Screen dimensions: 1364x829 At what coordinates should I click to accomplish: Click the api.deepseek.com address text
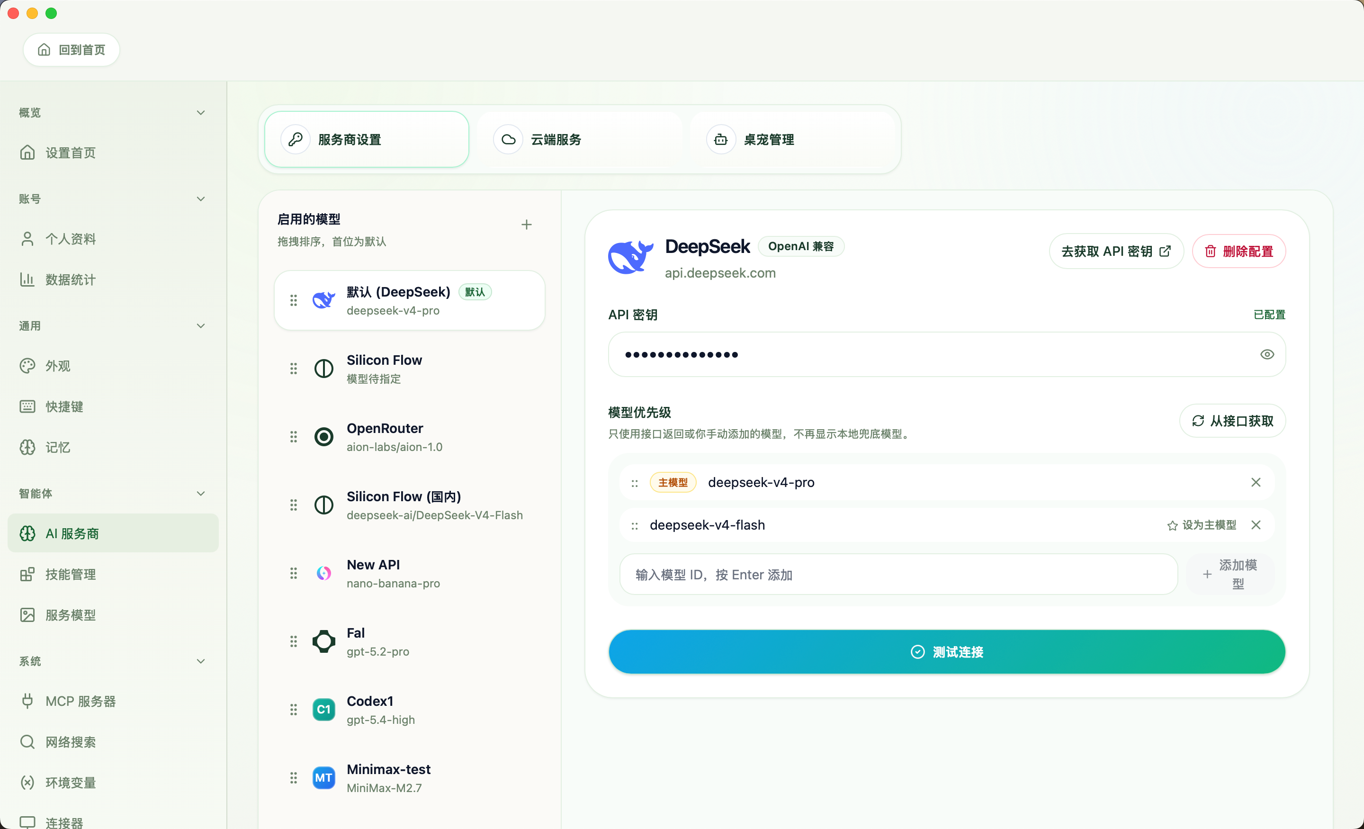point(720,273)
